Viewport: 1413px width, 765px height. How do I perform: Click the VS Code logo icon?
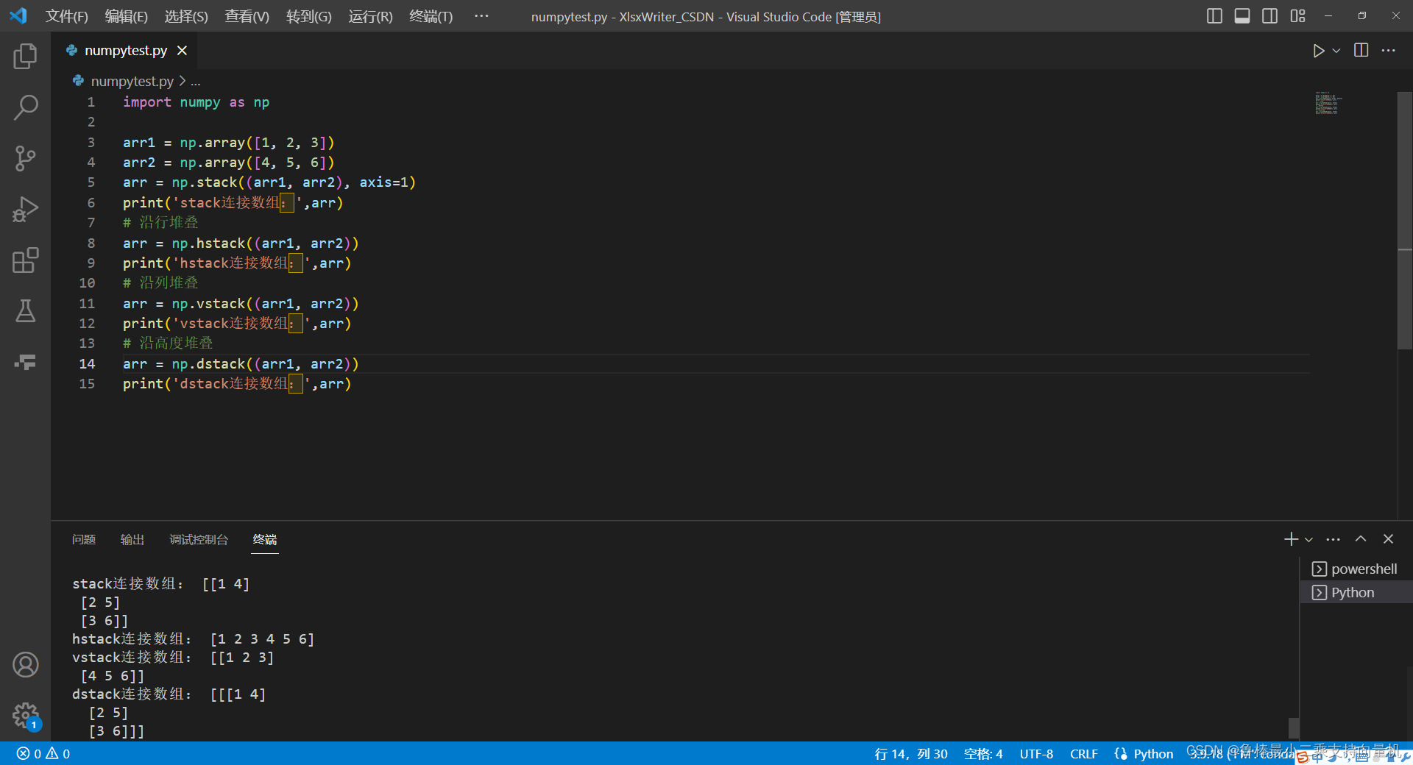[x=18, y=16]
